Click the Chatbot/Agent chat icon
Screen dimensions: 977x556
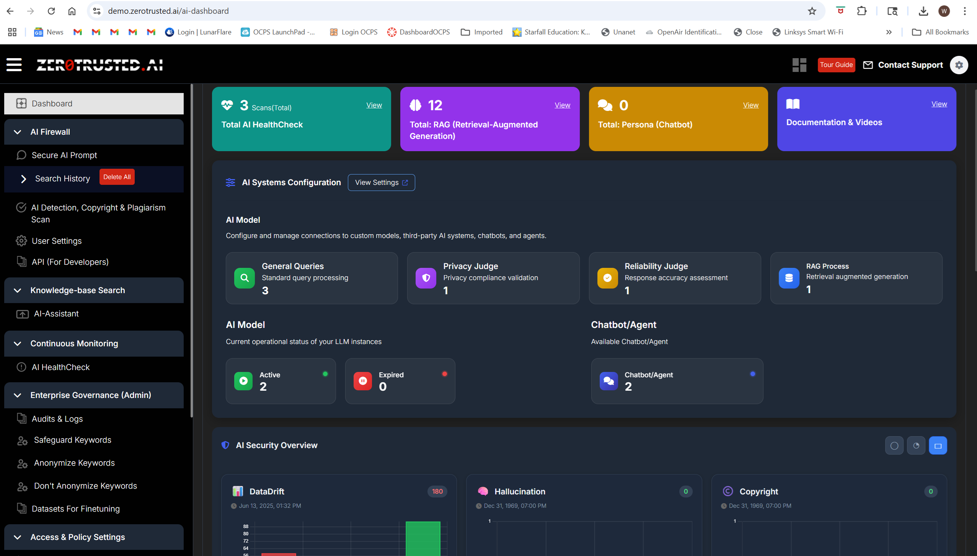click(x=609, y=381)
